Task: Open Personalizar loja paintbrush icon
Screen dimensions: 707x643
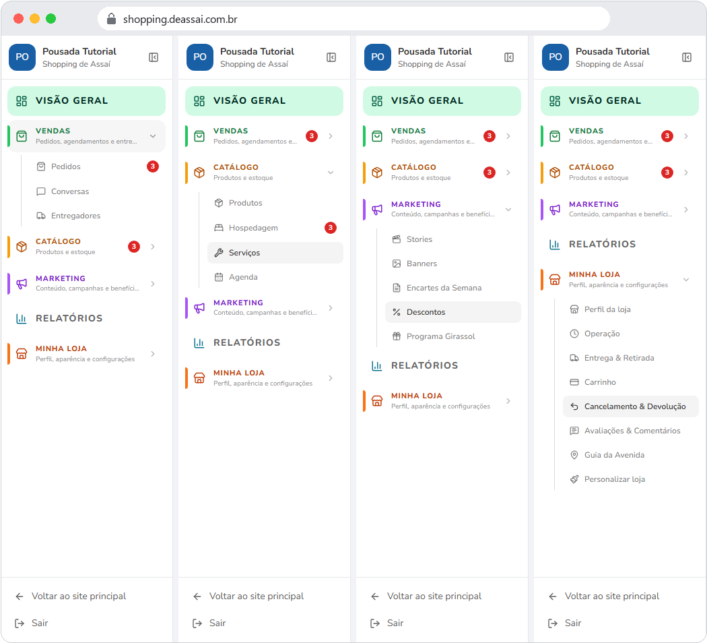Action: [x=574, y=479]
